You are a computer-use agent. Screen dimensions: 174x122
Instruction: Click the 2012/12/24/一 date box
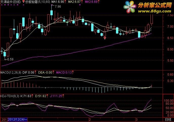coord(18,120)
